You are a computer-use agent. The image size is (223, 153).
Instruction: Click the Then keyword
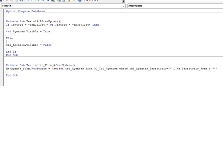pyautogui.click(x=96, y=25)
